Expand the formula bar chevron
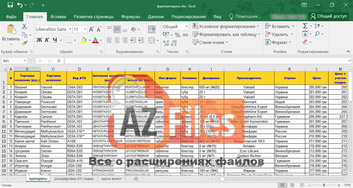 (349, 60)
